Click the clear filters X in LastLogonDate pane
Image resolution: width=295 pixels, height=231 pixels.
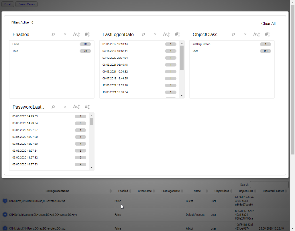[x=155, y=34]
